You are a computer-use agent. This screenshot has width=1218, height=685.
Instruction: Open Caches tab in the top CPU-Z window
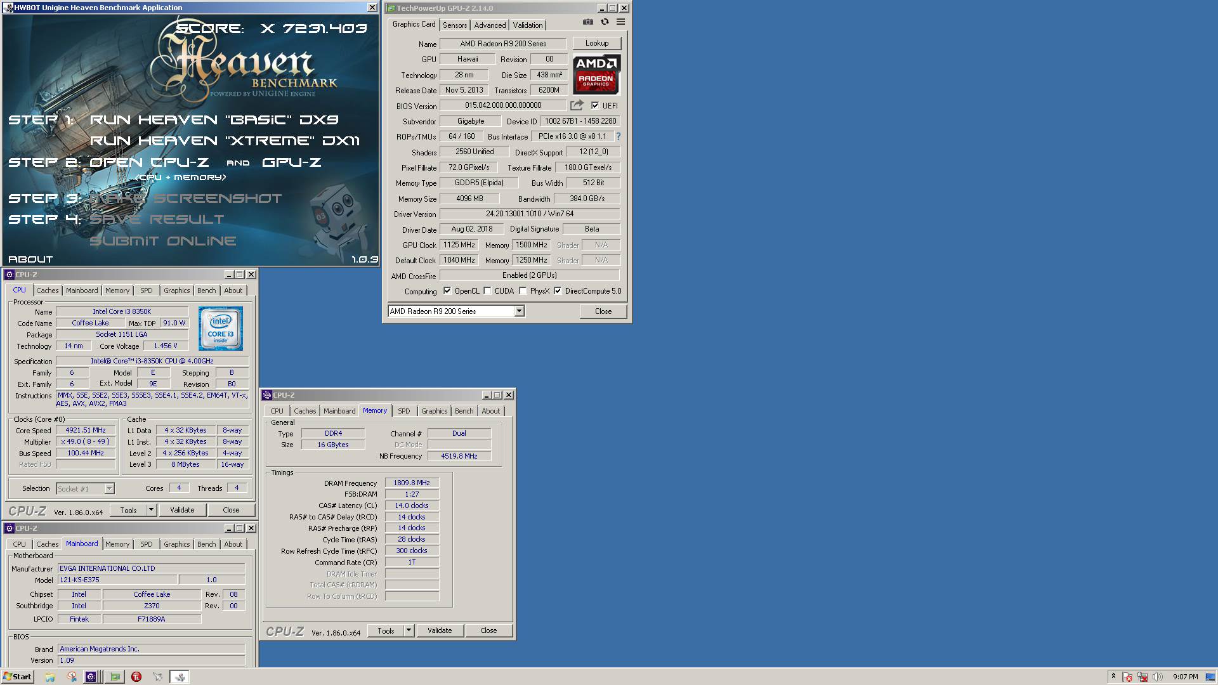tap(47, 290)
